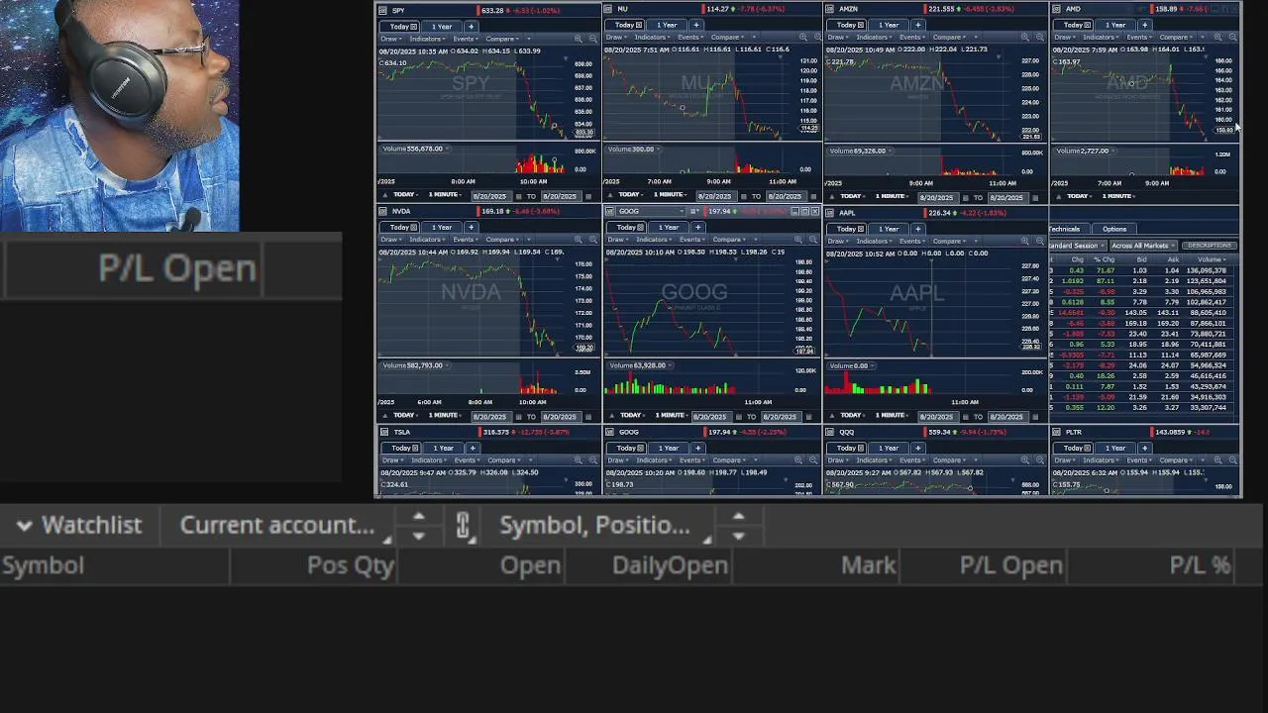Open the TSLA chart window menu icon
Screen dimensions: 1268x713
pyautogui.click(x=384, y=432)
